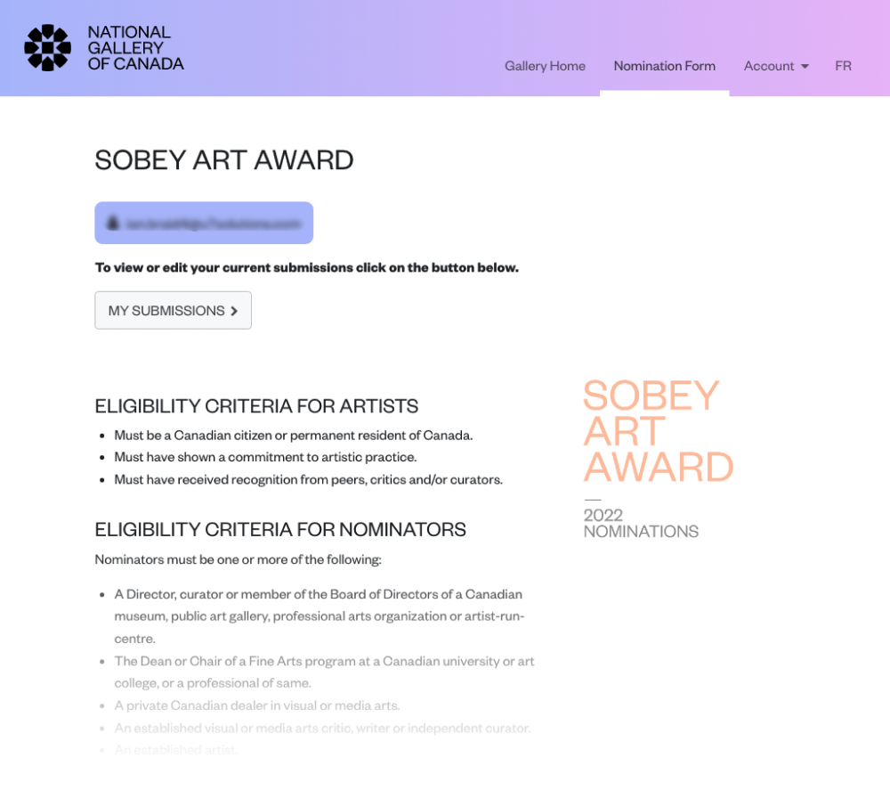
Task: Click the "A private Canadian dealer" bullet
Action: coord(257,705)
